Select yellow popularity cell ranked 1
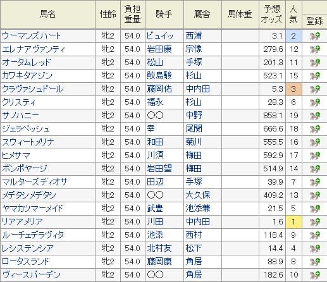The image size is (327, 282). pos(293,222)
